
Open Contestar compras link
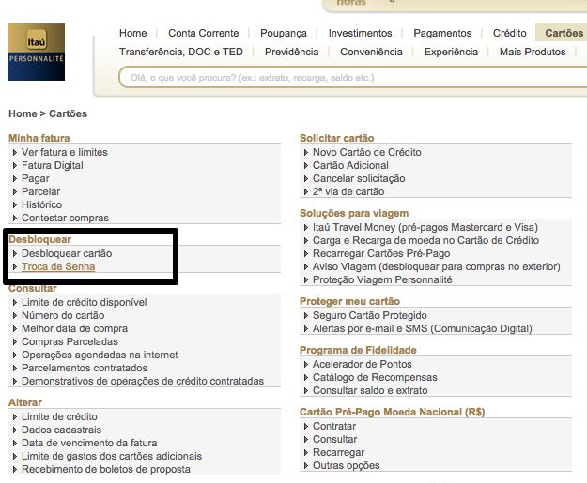pos(65,218)
